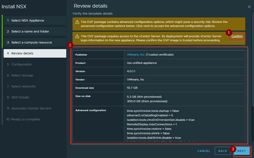Click the Version row label
Image resolution: width=254 pixels, height=158 pixels.
click(x=80, y=71)
